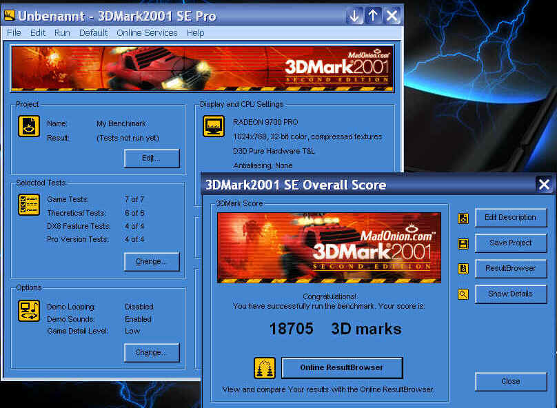Click the Show Details button
The width and height of the screenshot is (557, 408).
(511, 294)
